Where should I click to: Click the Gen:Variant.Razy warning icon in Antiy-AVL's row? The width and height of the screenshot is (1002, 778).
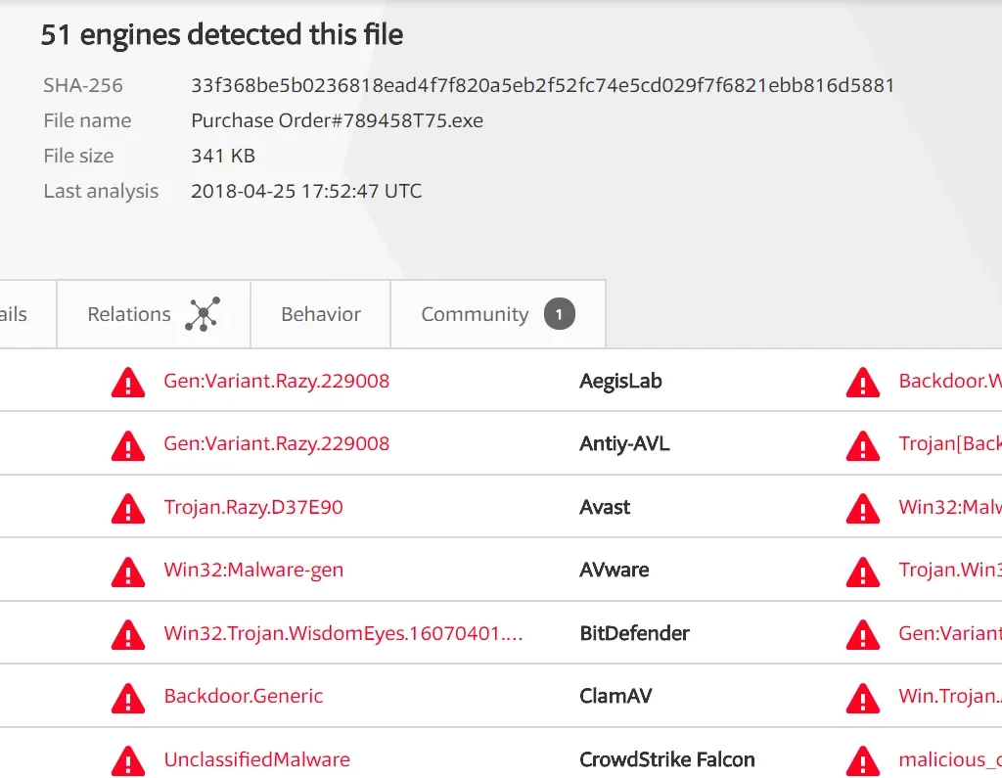point(128,445)
